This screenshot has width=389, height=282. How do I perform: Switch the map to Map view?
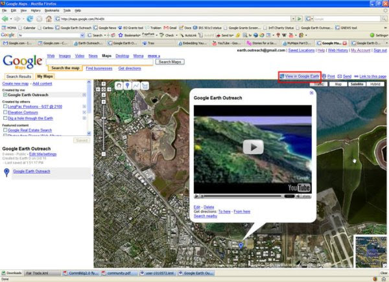(x=338, y=84)
